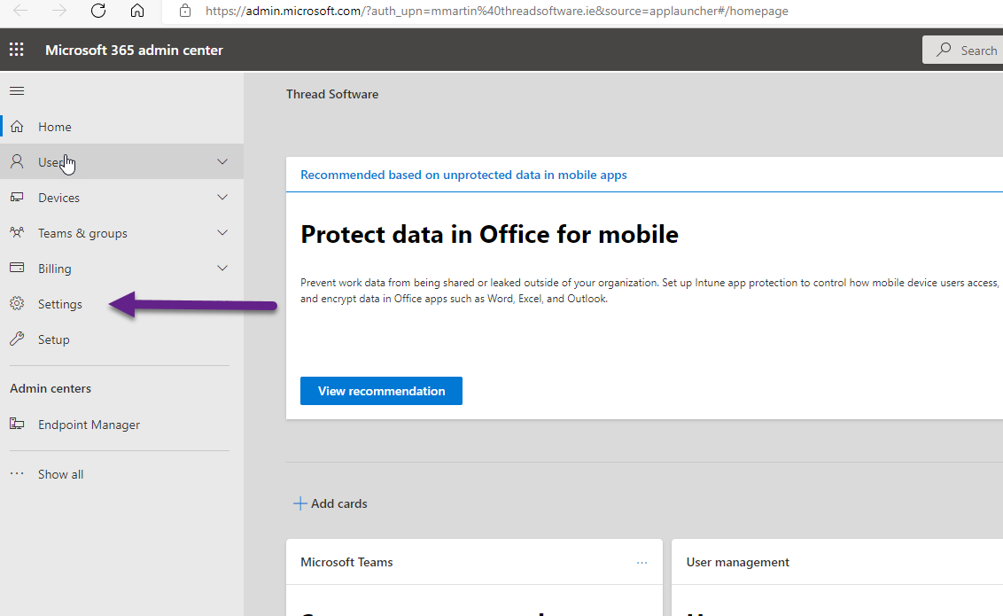Screen dimensions: 1003x616
Task: Open the unprotected data recommendation link
Action: [463, 175]
